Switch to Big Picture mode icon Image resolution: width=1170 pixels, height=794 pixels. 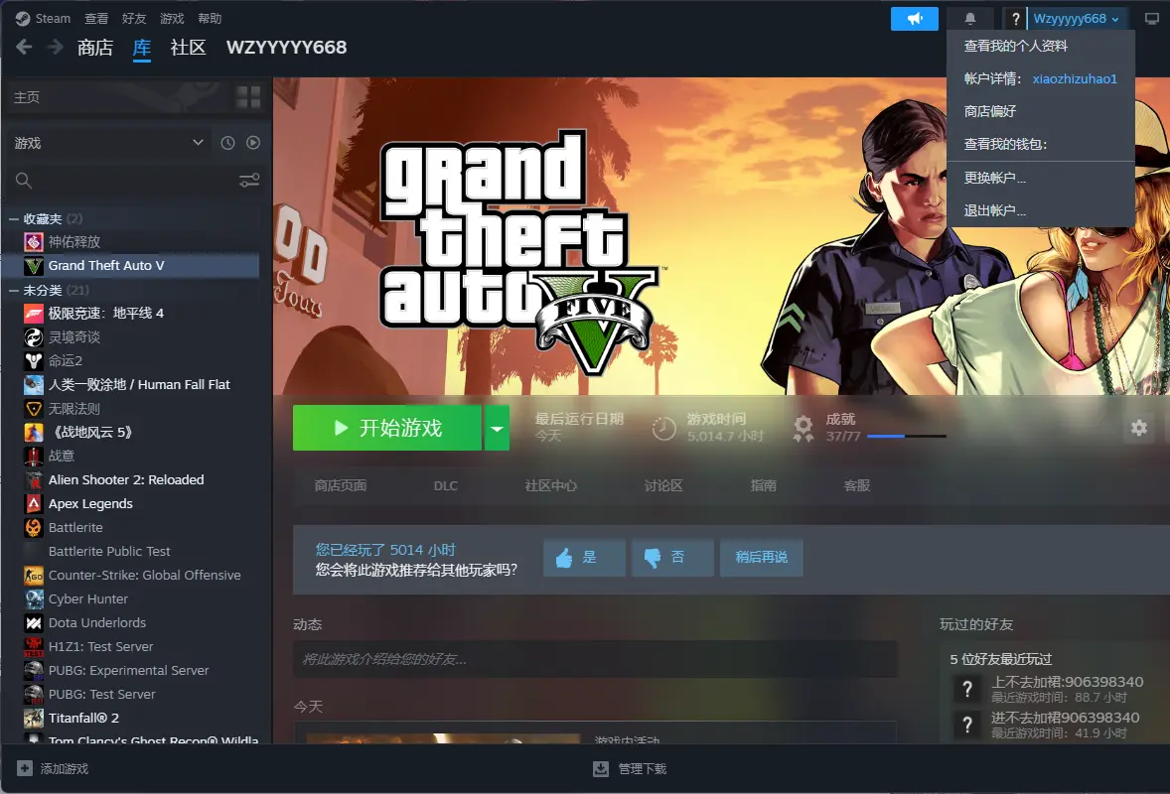[1151, 19]
